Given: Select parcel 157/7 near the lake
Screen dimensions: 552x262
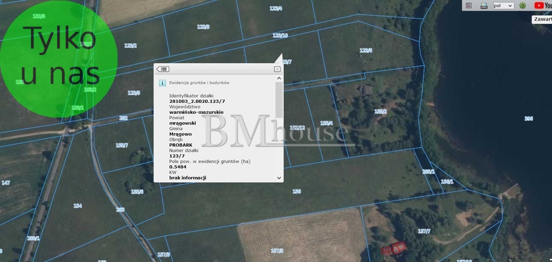Looking at the screenshot, I should point(424,231).
